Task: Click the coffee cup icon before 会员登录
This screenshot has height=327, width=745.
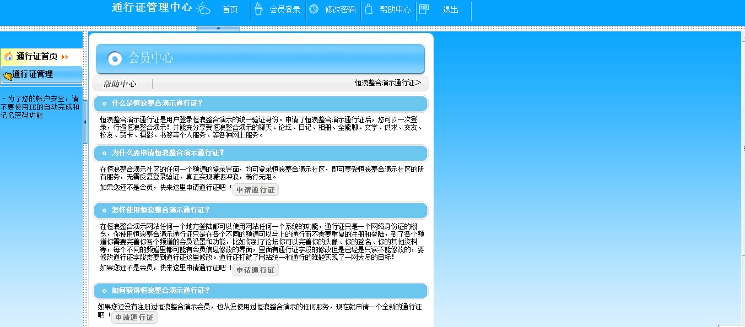Action: click(x=258, y=9)
